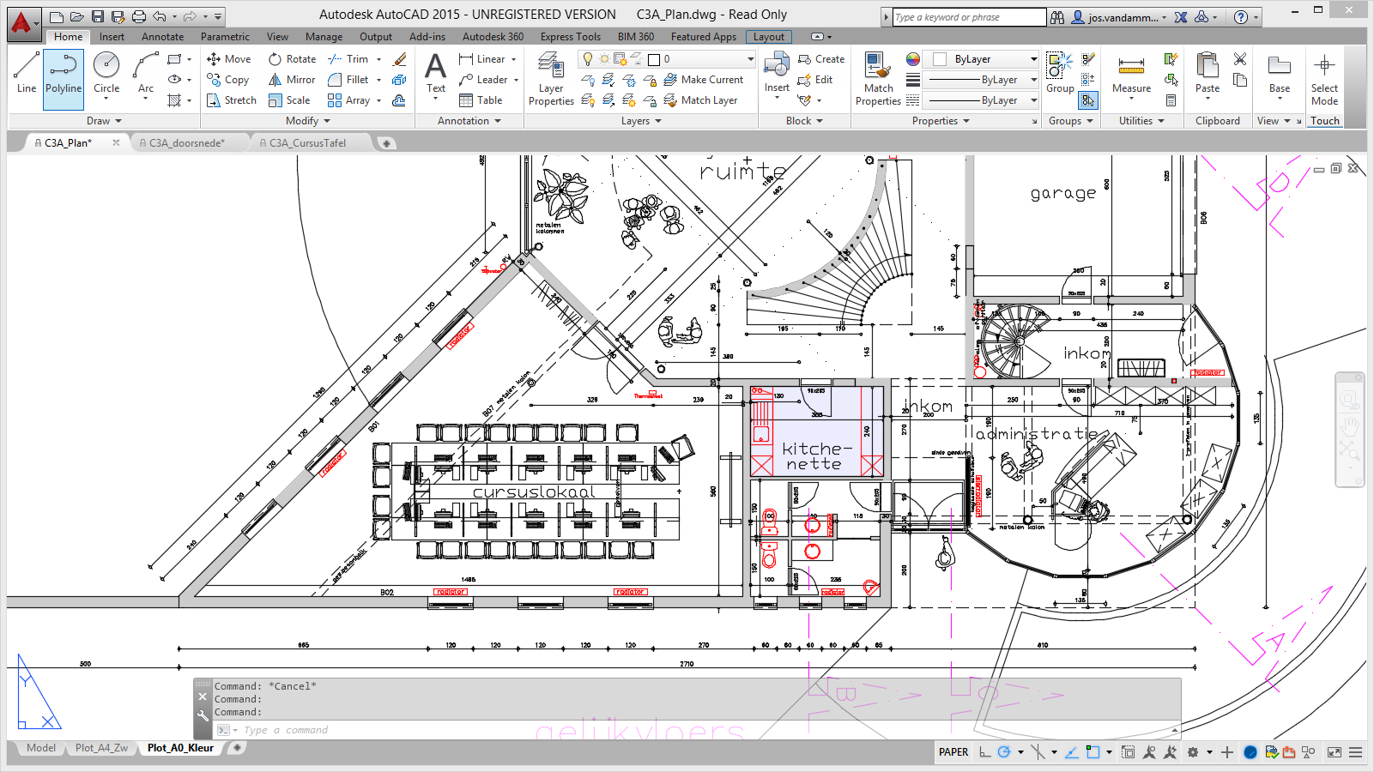The image size is (1374, 772).
Task: Activate the Polyline tool
Action: coord(64,79)
